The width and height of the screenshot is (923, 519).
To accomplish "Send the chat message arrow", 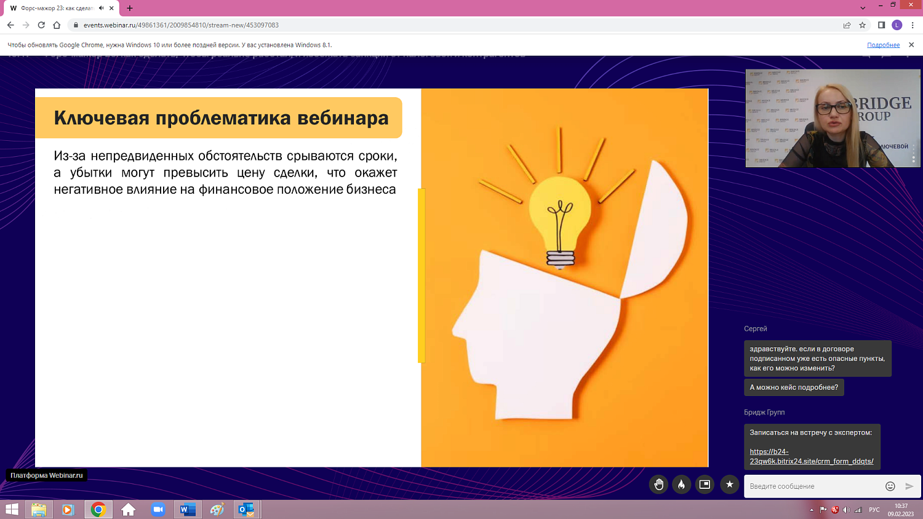I will click(909, 486).
